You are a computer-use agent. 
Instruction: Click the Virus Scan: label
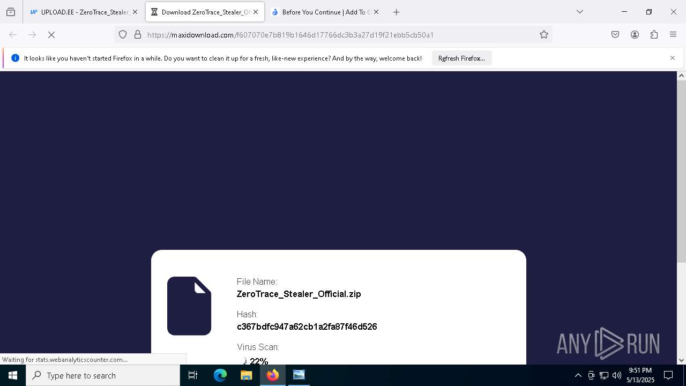click(x=258, y=347)
